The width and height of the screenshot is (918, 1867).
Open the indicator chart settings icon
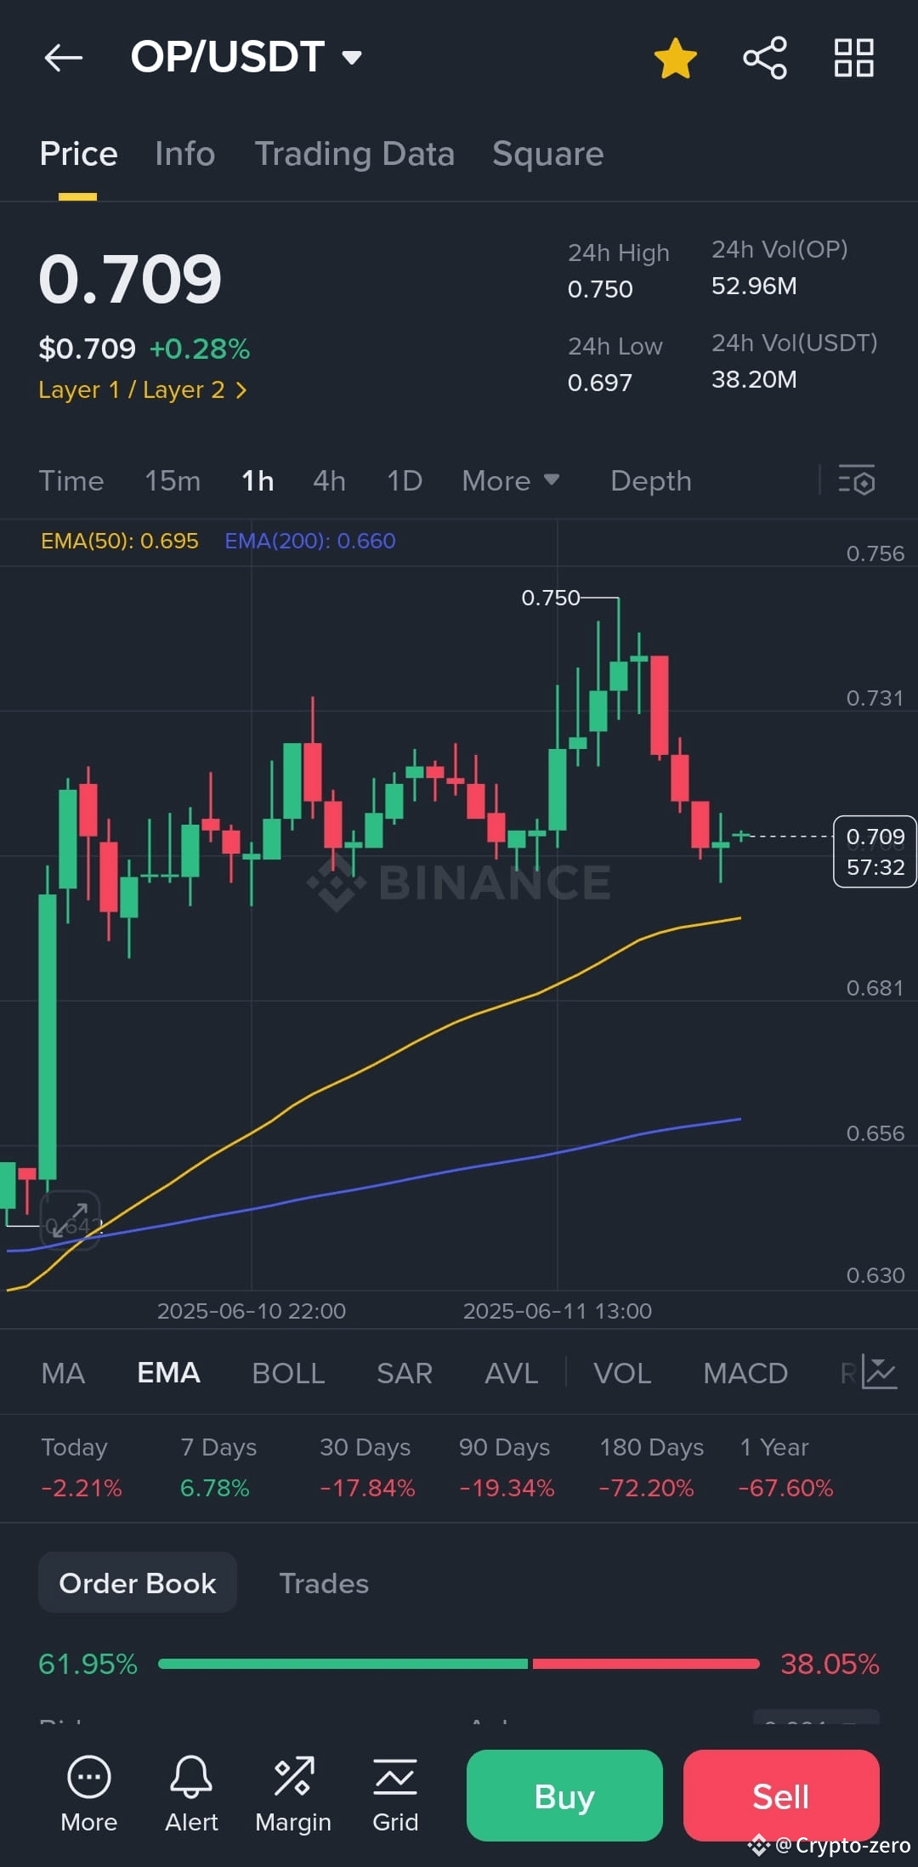tap(880, 1372)
